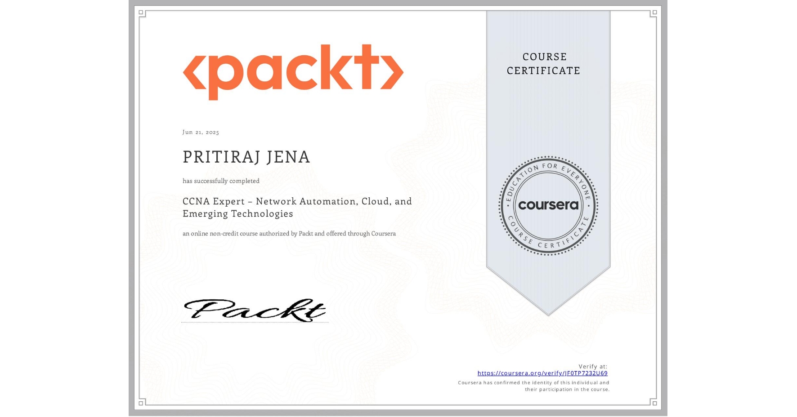The image size is (797, 417).
Task: Click the 'Coursera has confirmed the identity' note
Action: tap(534, 386)
